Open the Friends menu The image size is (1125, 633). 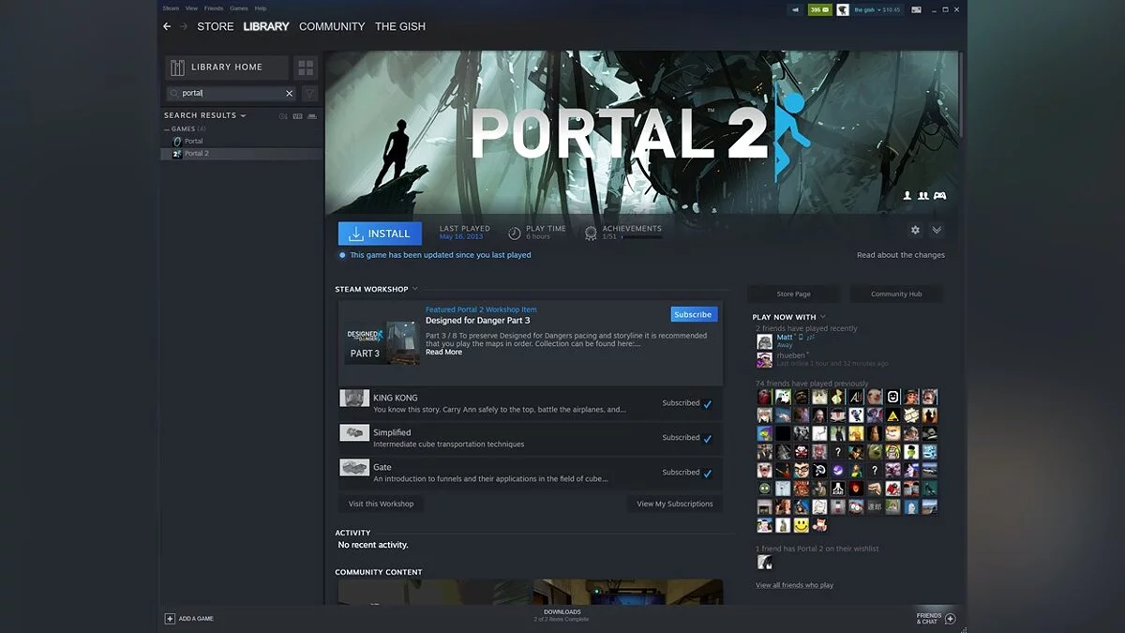(x=214, y=8)
